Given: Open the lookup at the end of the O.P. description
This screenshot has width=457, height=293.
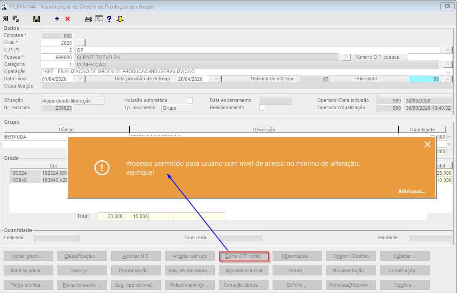Looking at the screenshot, I should [x=448, y=50].
